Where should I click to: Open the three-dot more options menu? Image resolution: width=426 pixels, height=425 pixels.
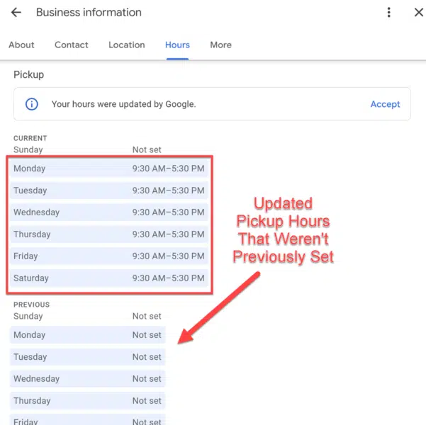pos(388,13)
